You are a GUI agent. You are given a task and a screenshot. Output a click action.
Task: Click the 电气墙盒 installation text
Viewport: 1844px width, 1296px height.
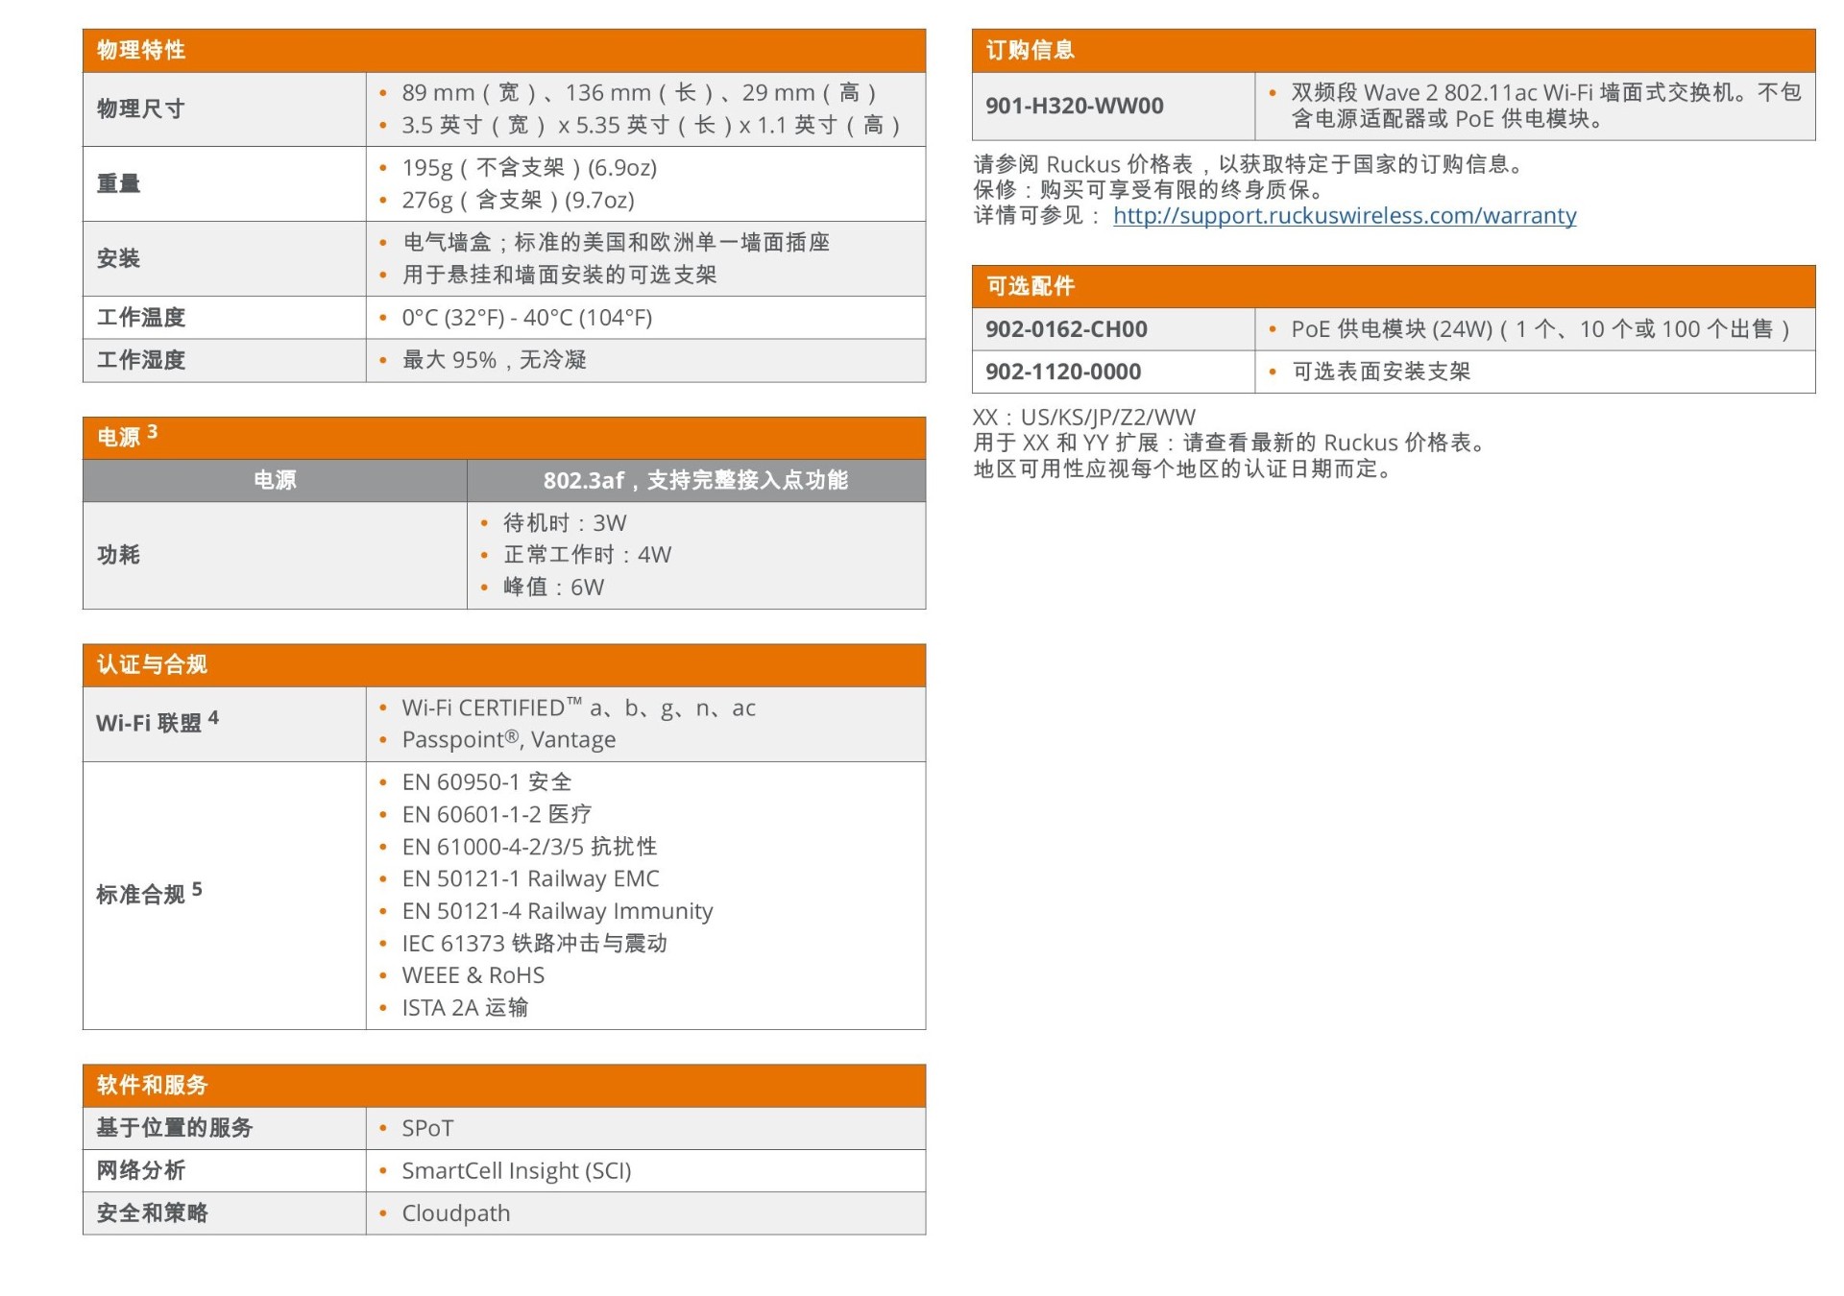coord(616,243)
